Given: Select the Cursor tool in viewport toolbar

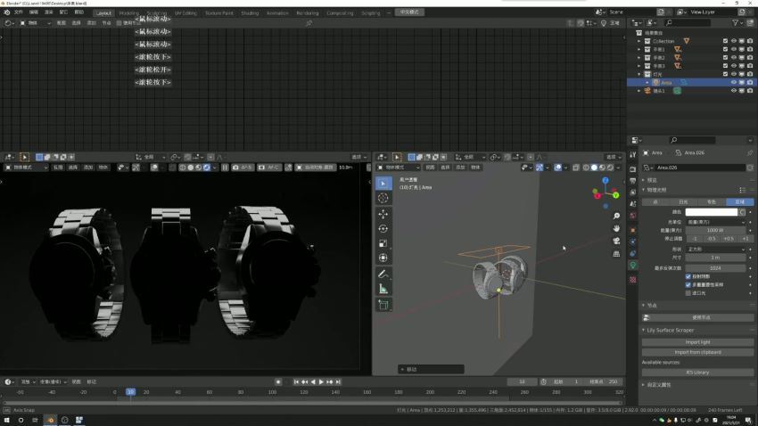Looking at the screenshot, I should tap(383, 198).
